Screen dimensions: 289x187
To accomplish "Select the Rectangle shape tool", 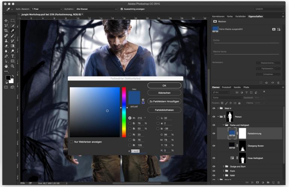I will pyautogui.click(x=12, y=61).
